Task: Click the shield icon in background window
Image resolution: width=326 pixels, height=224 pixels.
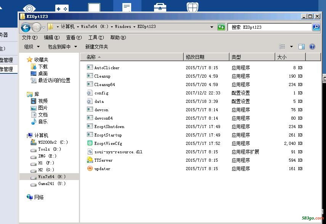Action: [x=193, y=6]
